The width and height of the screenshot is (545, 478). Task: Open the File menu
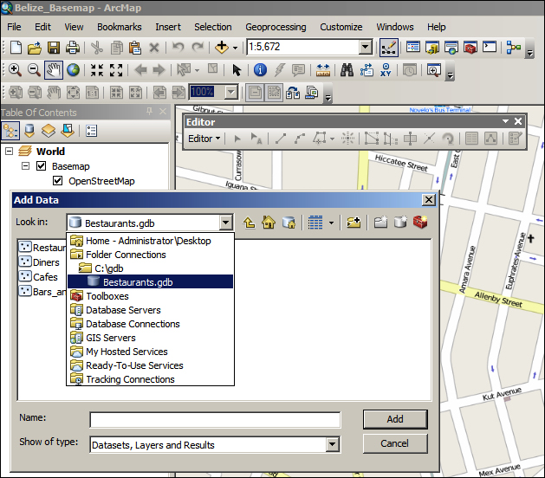tap(14, 27)
